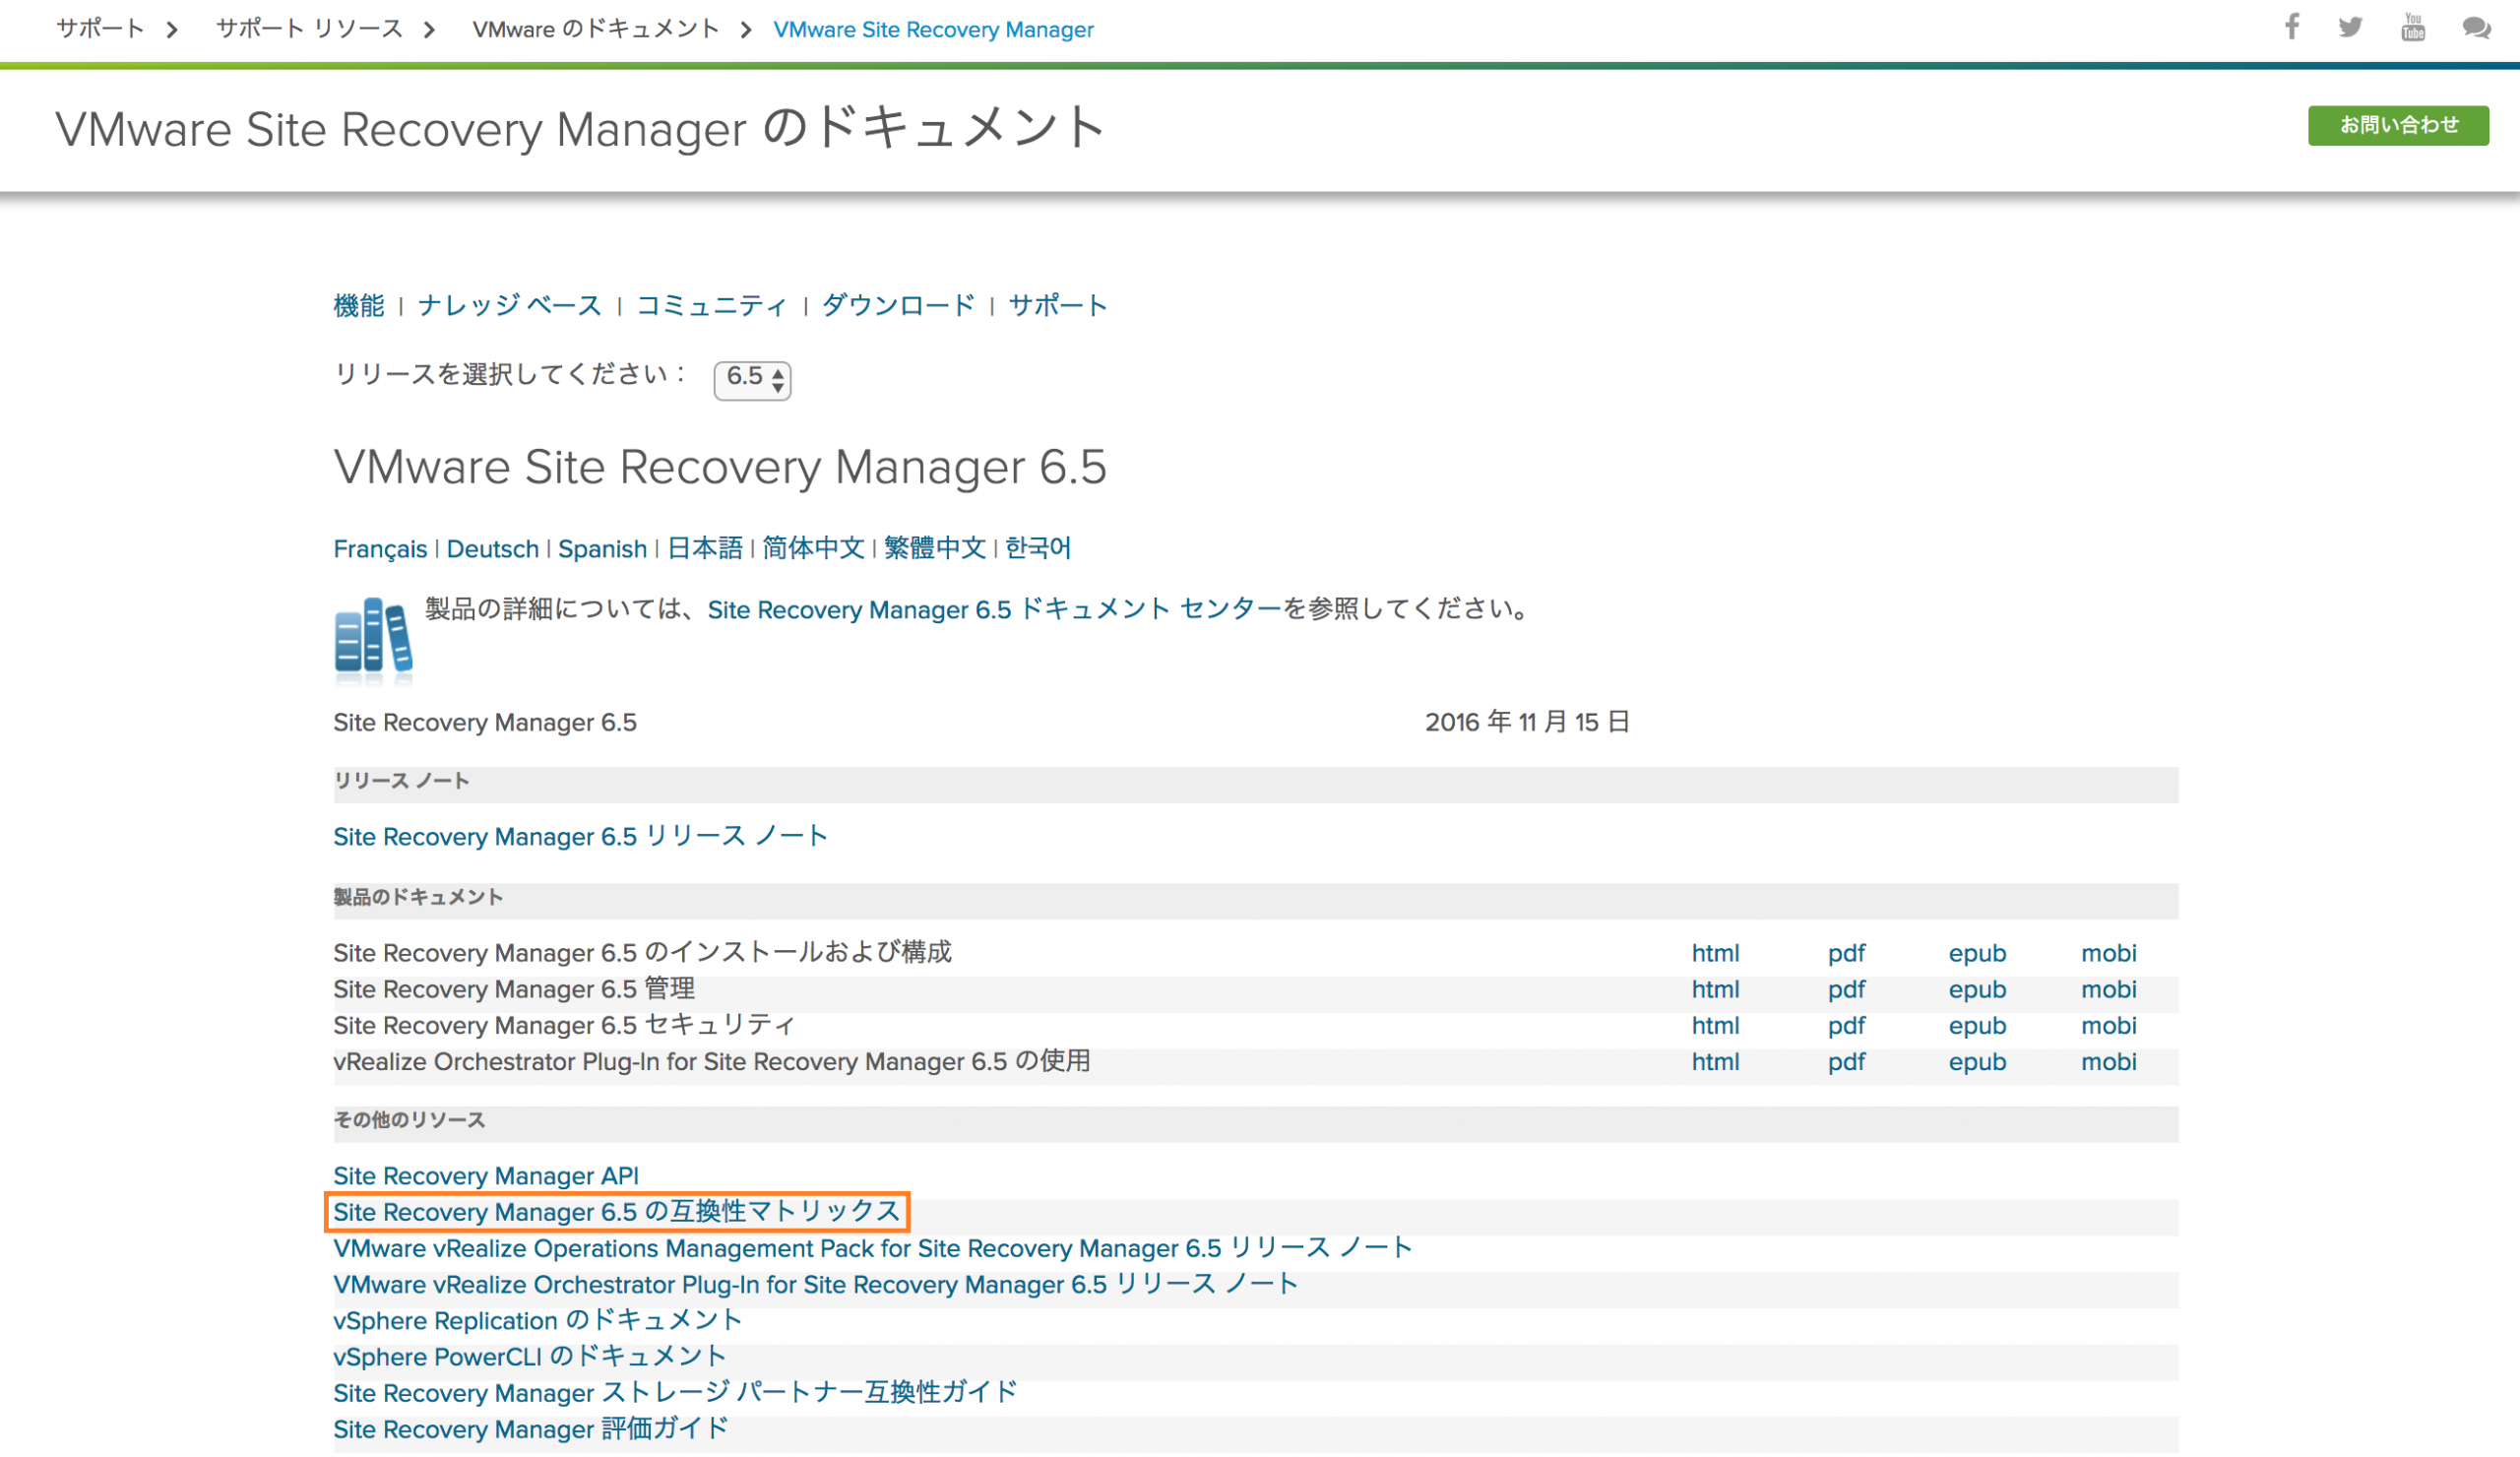Image resolution: width=2520 pixels, height=1457 pixels.
Task: Select the ダウンロード navigation link
Action: [898, 305]
